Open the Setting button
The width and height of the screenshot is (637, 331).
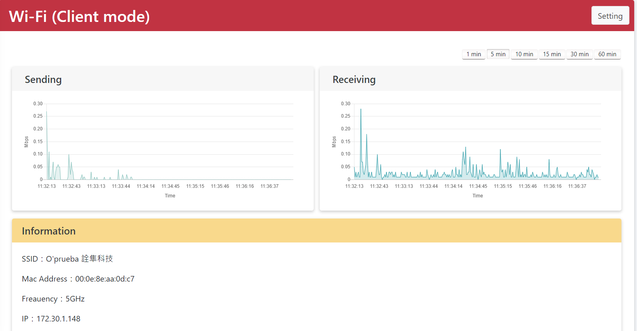point(610,16)
